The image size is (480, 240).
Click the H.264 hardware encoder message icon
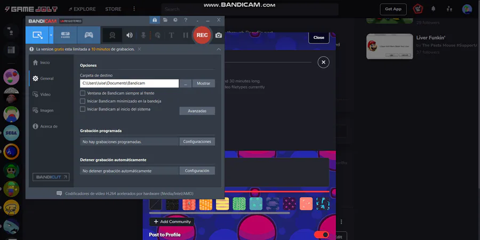[59, 194]
